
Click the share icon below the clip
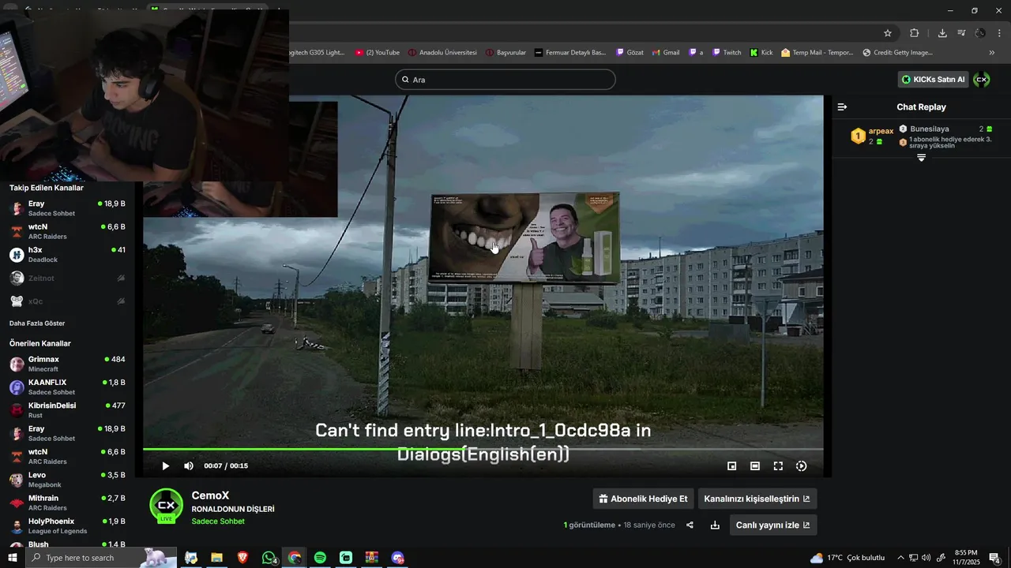pyautogui.click(x=690, y=525)
